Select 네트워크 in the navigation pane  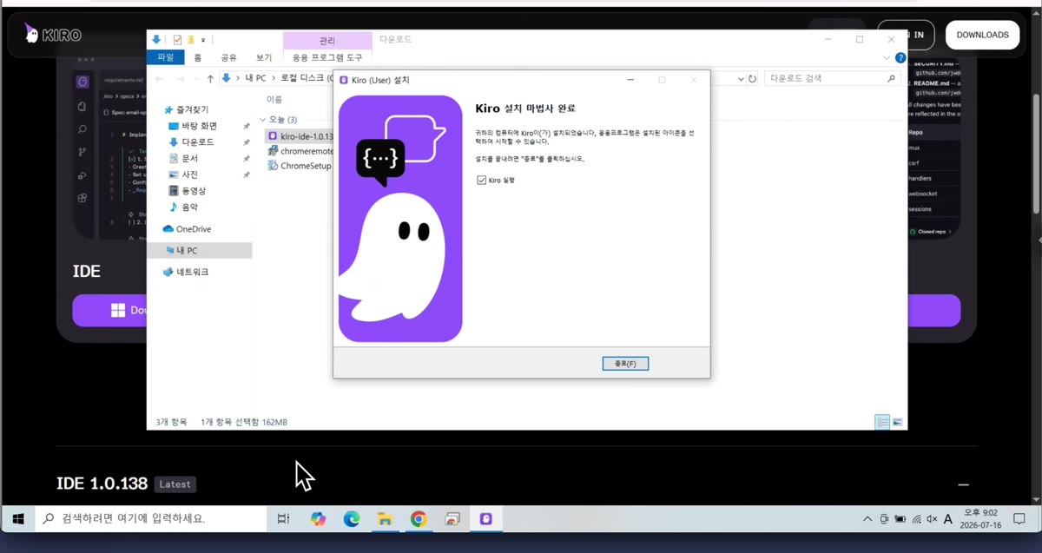(186, 272)
